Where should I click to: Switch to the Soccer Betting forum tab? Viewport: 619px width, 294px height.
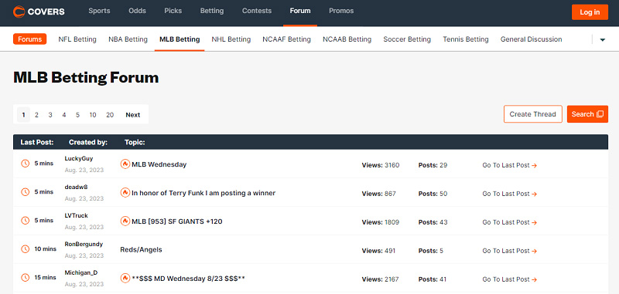click(407, 39)
